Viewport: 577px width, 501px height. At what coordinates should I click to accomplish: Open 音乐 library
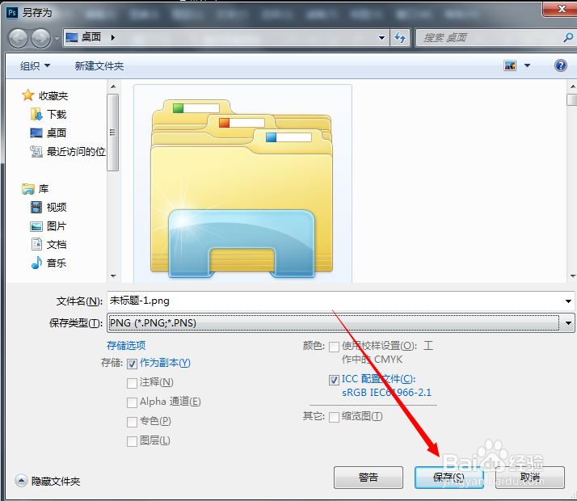point(57,263)
